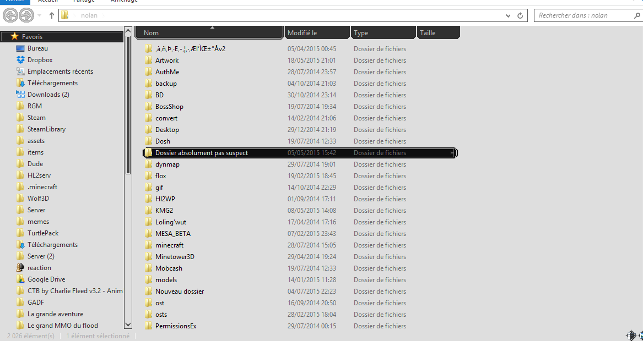The image size is (643, 341).
Task: Open the reaction shortcut in sidebar
Action: tap(39, 268)
